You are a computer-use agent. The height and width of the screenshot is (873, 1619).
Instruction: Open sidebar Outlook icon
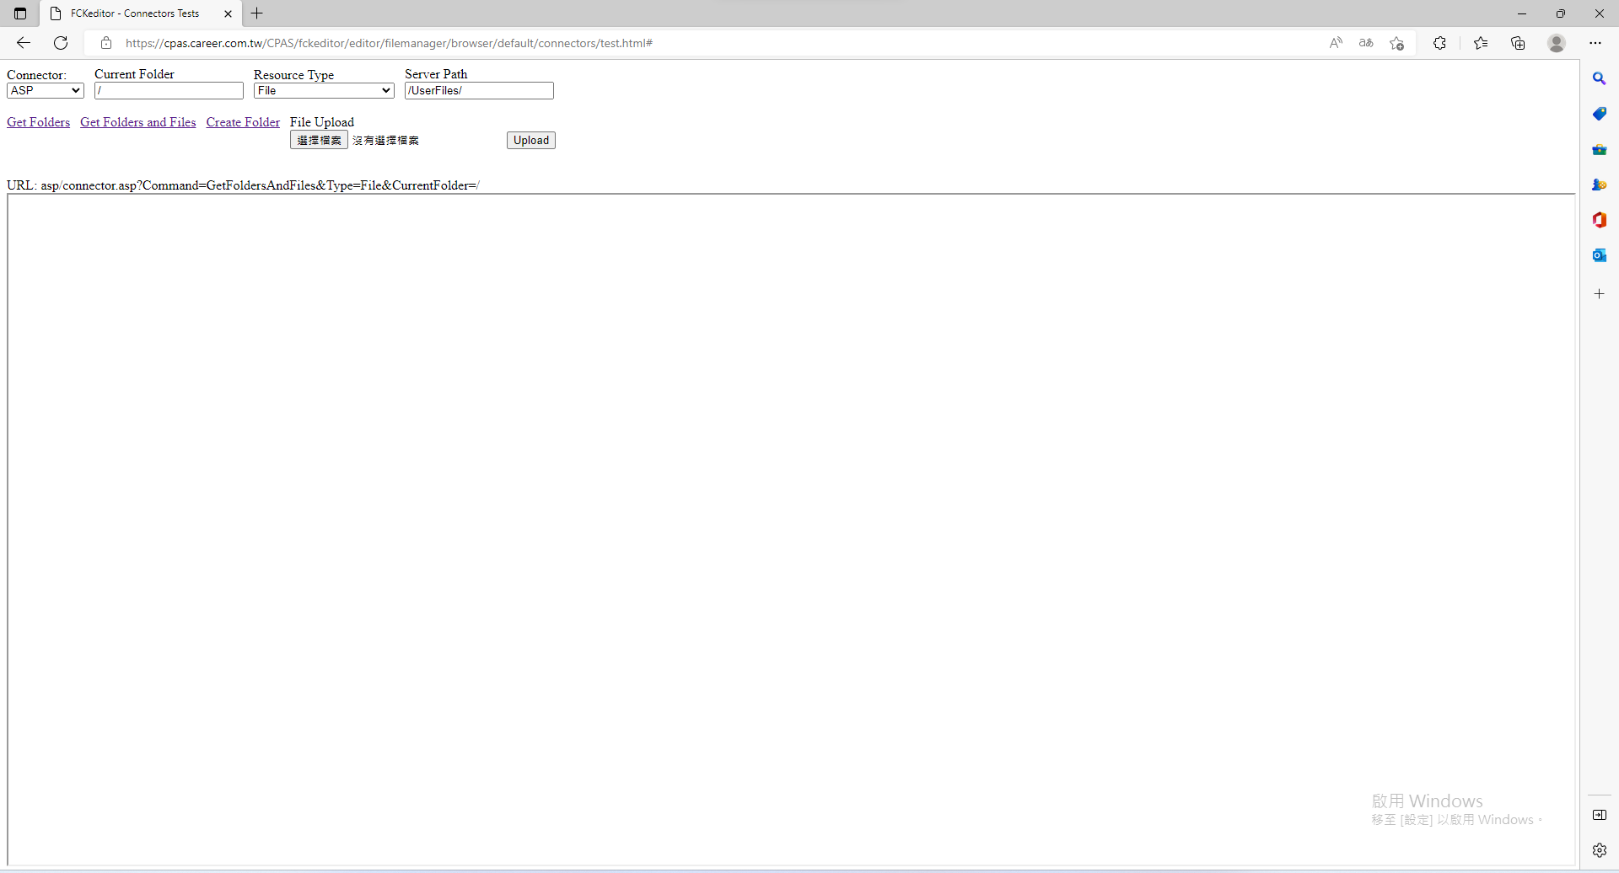(1600, 255)
